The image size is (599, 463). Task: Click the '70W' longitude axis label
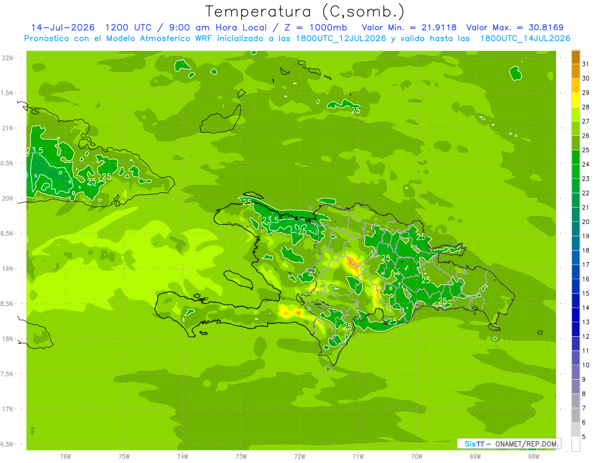[417, 456]
